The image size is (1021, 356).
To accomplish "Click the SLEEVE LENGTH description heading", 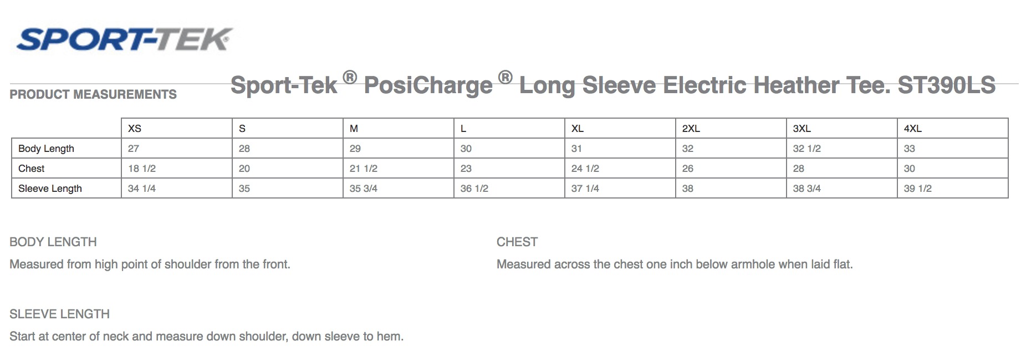I will pos(60,314).
